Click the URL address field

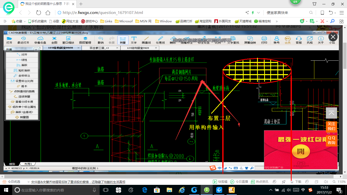(150, 13)
